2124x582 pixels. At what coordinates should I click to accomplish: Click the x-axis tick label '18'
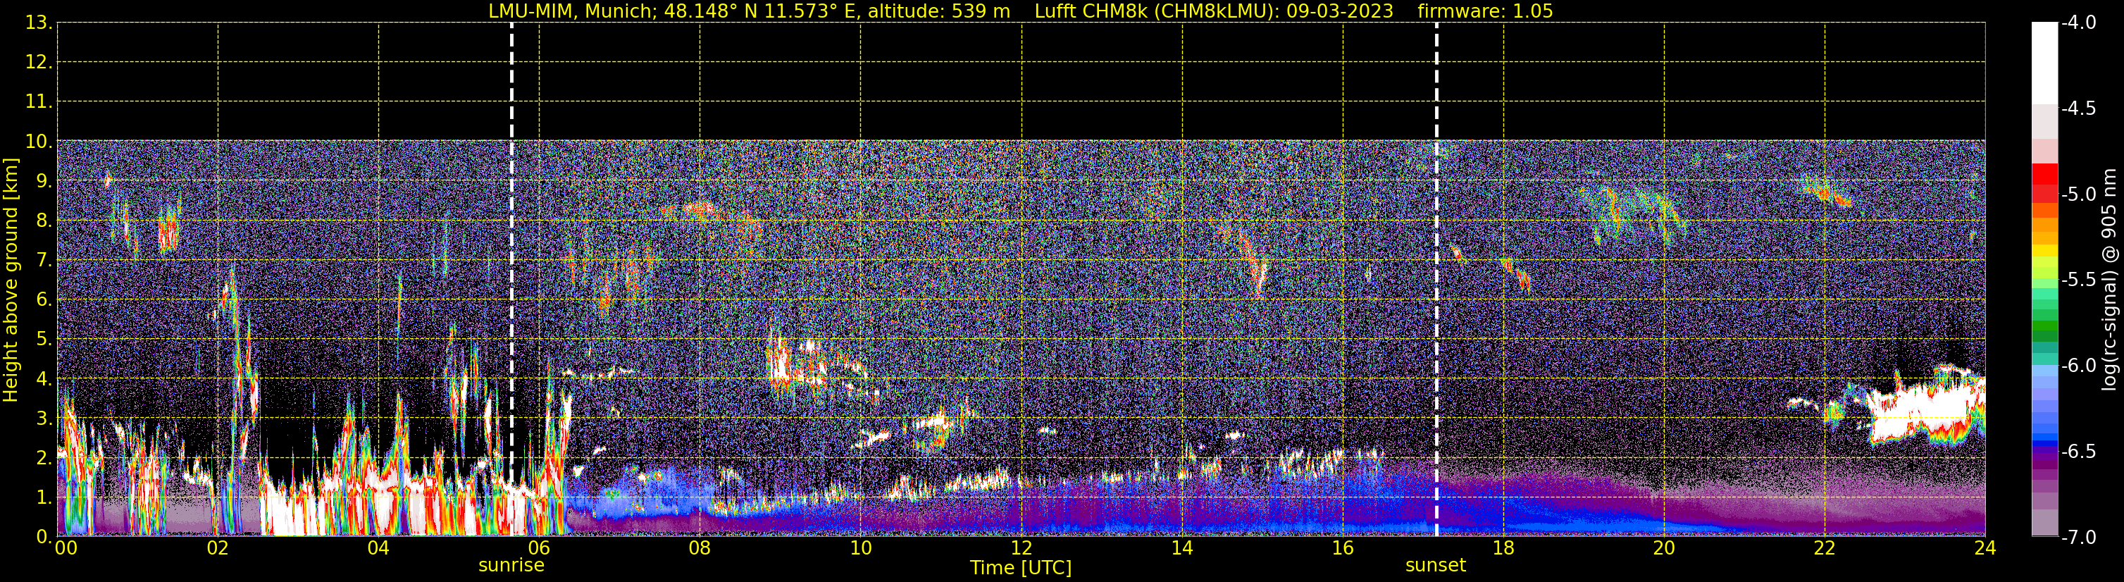click(x=1504, y=548)
